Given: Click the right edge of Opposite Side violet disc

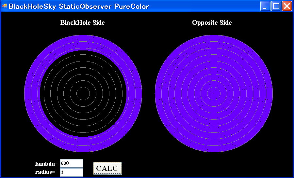Looking at the screenshot, I should click(271, 94).
